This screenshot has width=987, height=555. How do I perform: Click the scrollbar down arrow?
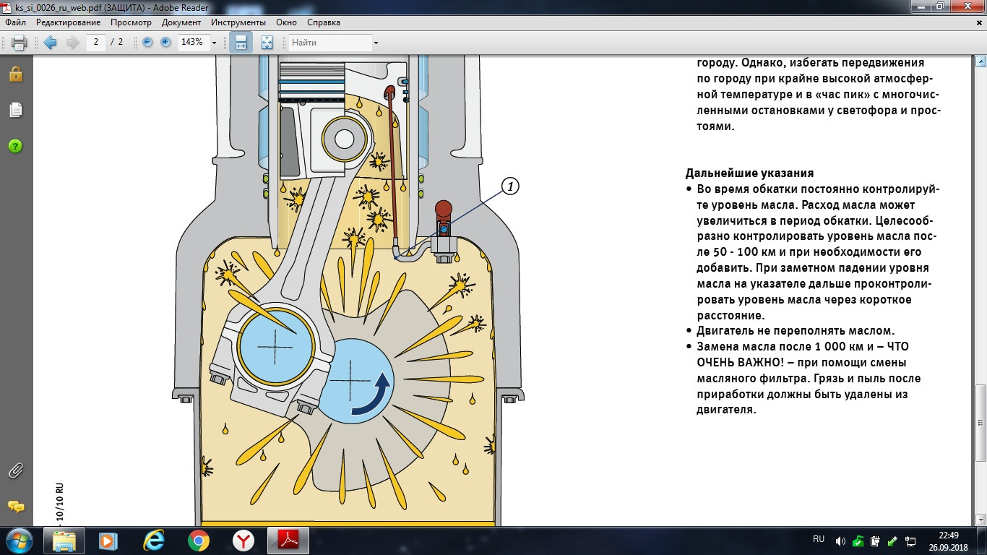coord(980,520)
